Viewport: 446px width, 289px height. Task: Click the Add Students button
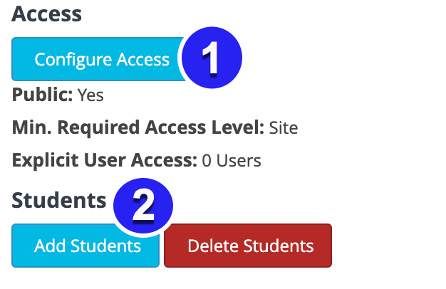(x=85, y=246)
